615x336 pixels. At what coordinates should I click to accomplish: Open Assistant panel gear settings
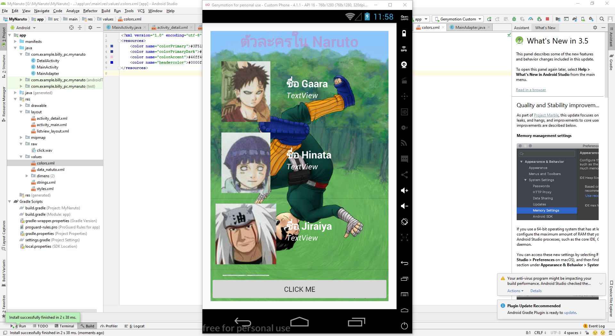coord(595,28)
